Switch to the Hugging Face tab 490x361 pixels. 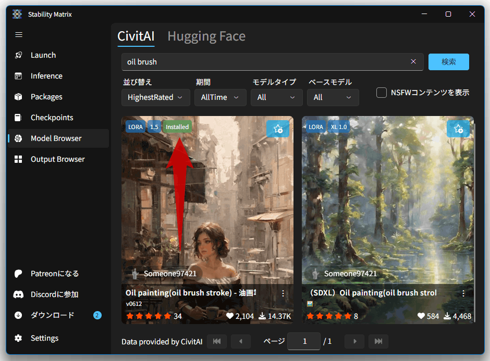[206, 36]
